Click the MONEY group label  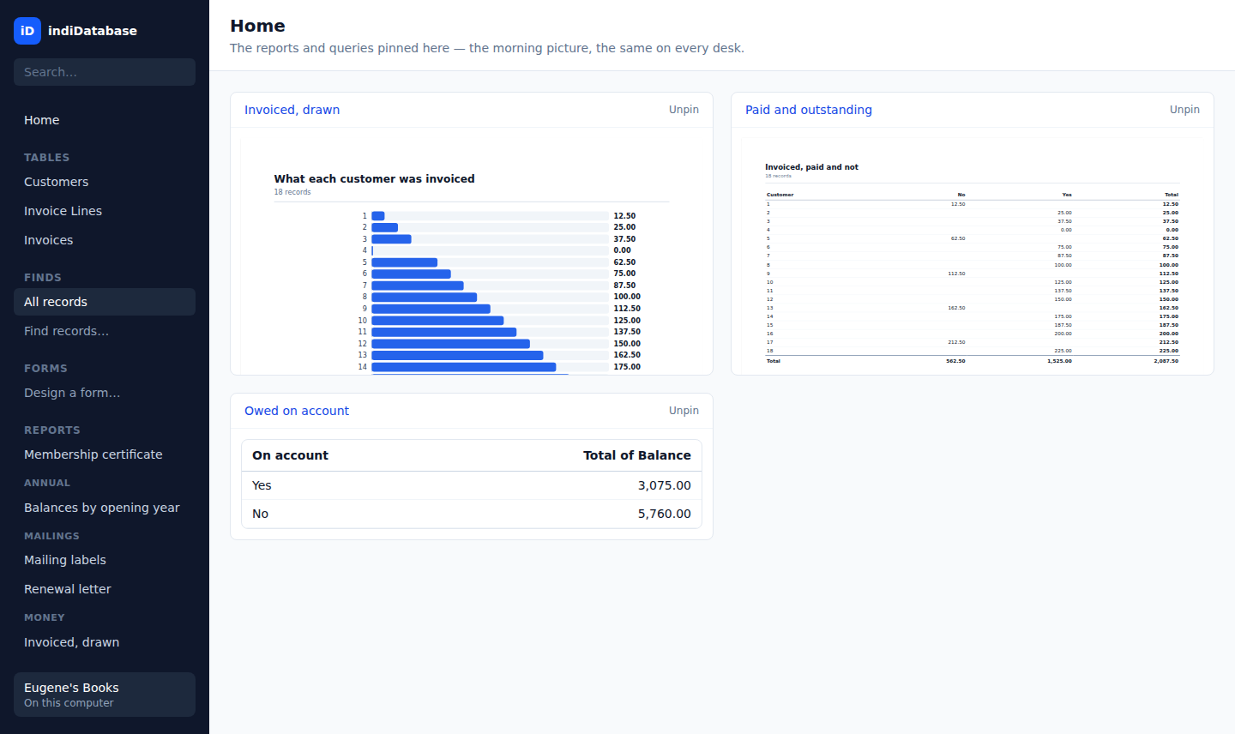[x=45, y=617]
